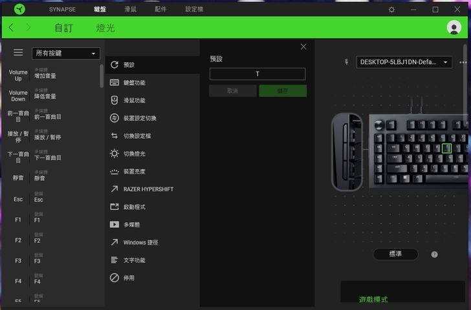Select 啟動程式 launch program icon
Image resolution: width=471 pixels, height=310 pixels.
[x=115, y=207]
